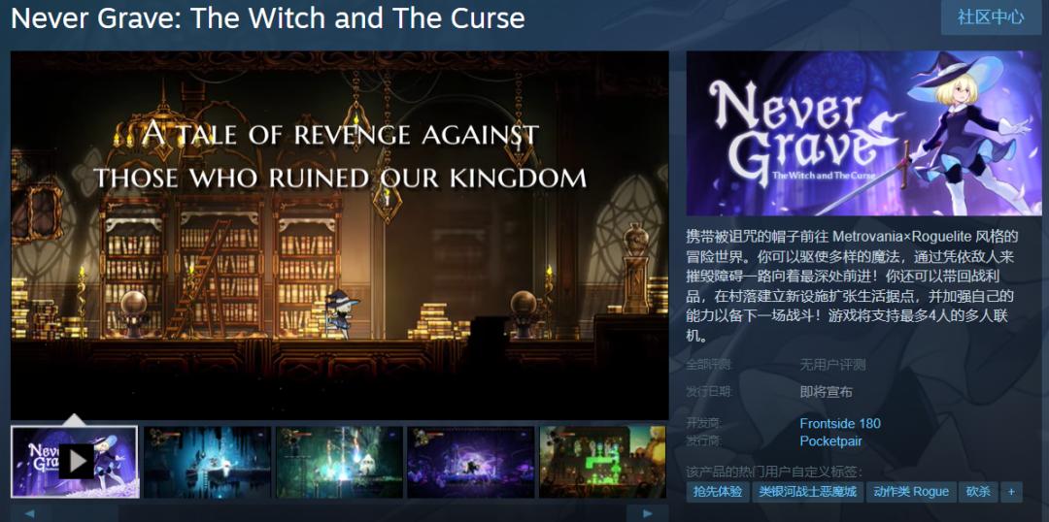The height and width of the screenshot is (522, 1049).
Task: Expand more tags with the plus button
Action: [x=1011, y=492]
